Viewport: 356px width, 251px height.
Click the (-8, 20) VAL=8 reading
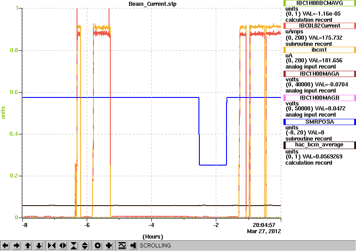[305, 133]
